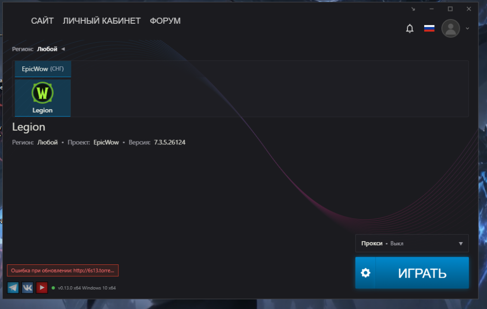Screen dimensions: 487x309
Task: Click the compact mode arrow icon
Action: coord(413,9)
